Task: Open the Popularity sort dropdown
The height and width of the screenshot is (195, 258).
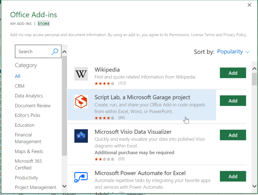Action: [233, 52]
